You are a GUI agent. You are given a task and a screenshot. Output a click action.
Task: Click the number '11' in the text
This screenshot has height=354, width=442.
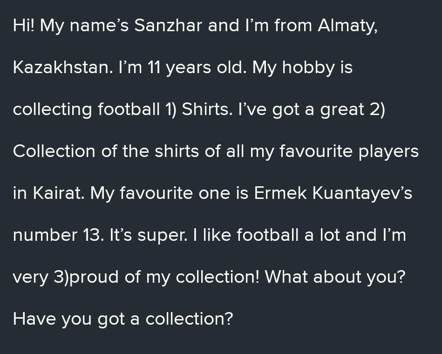point(154,68)
